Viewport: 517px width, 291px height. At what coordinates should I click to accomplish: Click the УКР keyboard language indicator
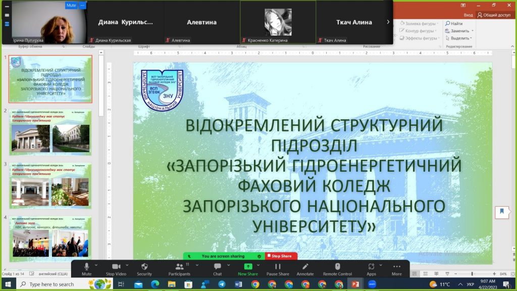point(471,284)
